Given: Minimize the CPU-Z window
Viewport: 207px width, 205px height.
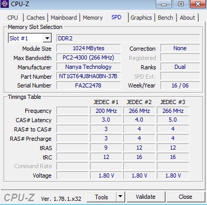Looking at the screenshot, I should [x=164, y=4].
